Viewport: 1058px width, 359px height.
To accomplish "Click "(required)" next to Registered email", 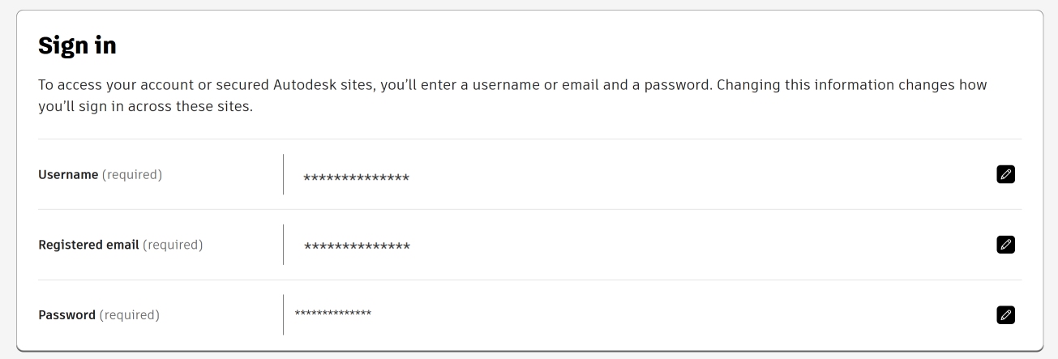I will (173, 245).
